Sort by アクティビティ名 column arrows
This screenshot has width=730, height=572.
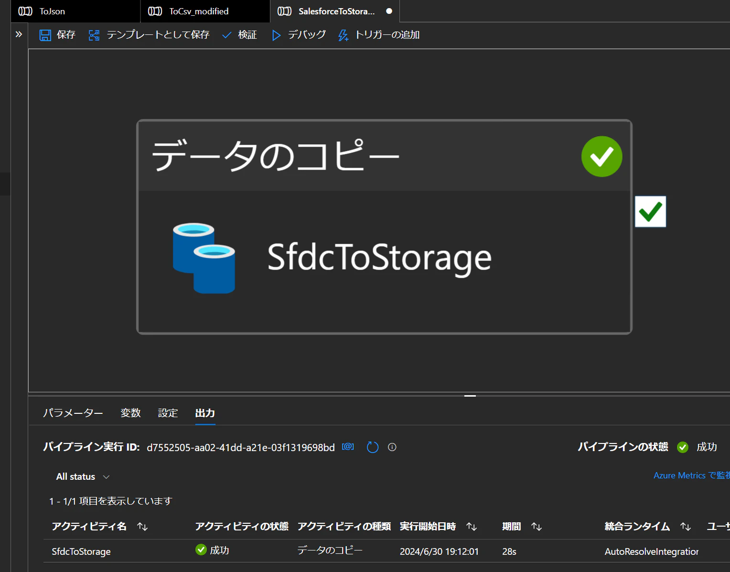142,527
